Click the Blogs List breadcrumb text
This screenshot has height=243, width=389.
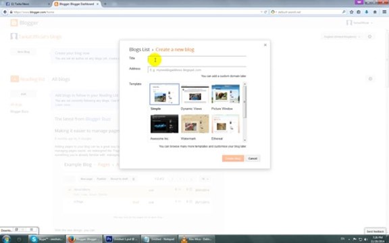coord(139,49)
